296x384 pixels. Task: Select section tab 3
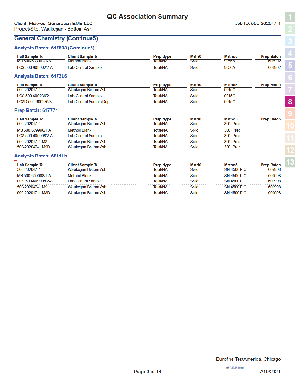[x=290, y=41]
